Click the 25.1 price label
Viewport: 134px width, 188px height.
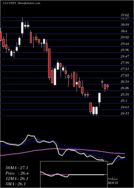pos(124,101)
